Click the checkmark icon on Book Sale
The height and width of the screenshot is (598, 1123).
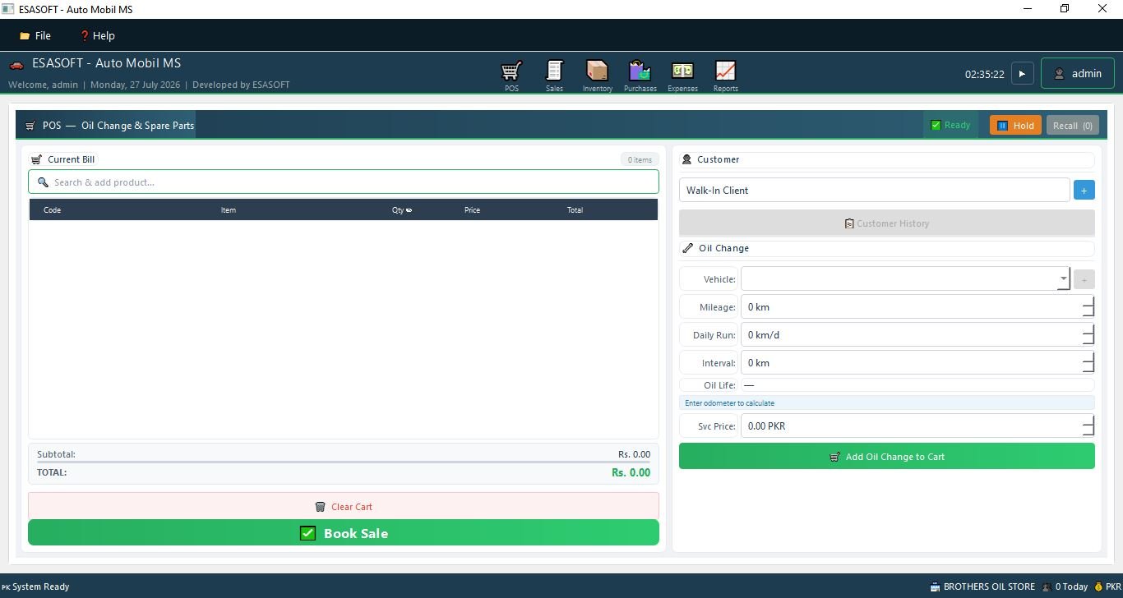tap(307, 533)
